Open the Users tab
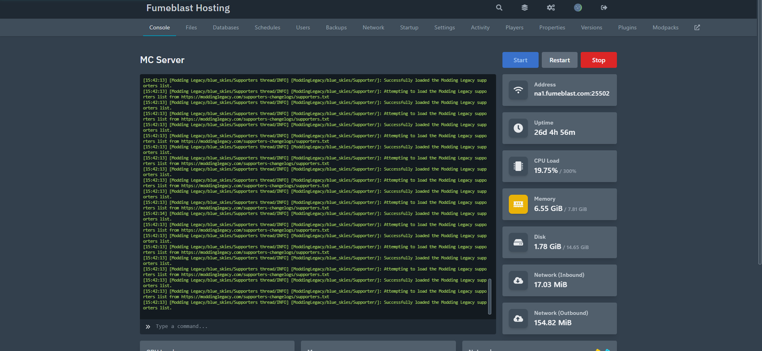The width and height of the screenshot is (762, 351). click(x=303, y=27)
